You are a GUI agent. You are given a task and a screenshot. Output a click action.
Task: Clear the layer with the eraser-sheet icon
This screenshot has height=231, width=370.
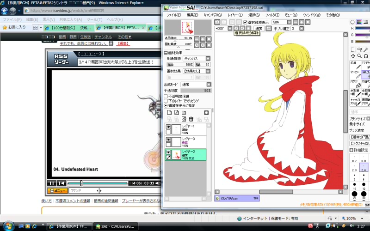(x=184, y=119)
